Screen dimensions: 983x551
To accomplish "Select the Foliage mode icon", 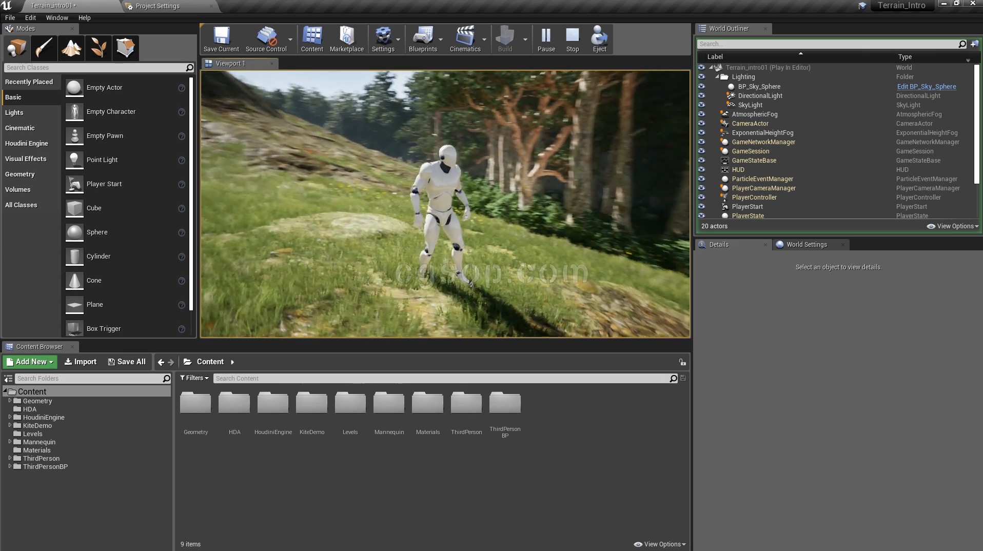I will pyautogui.click(x=99, y=48).
